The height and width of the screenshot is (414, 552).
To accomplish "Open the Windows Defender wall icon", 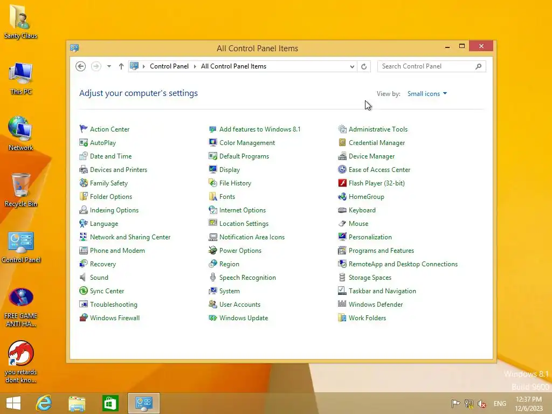I will 342,304.
